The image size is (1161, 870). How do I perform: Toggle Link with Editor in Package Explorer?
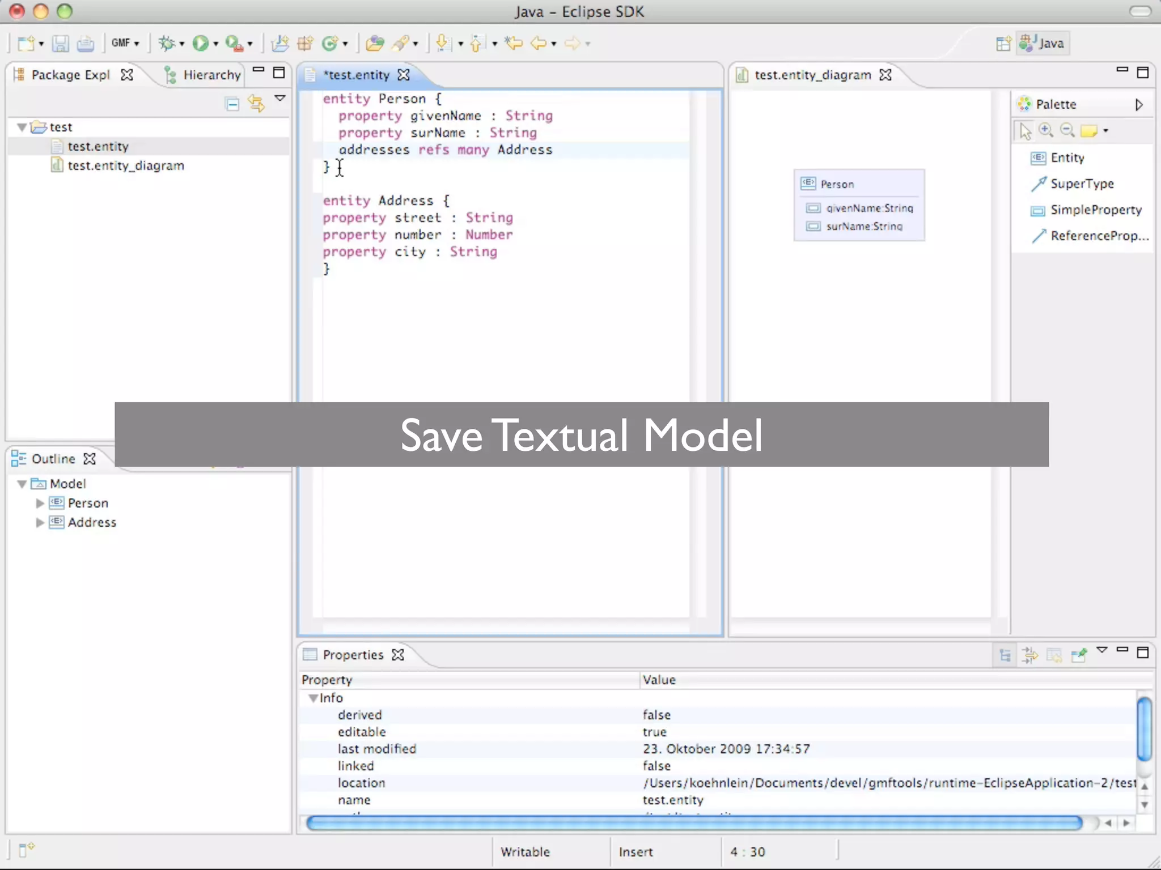tap(256, 104)
